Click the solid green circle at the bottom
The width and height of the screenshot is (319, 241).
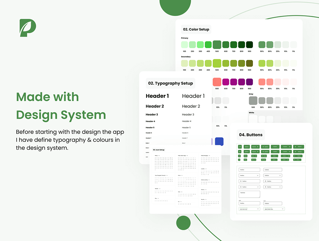point(183,223)
